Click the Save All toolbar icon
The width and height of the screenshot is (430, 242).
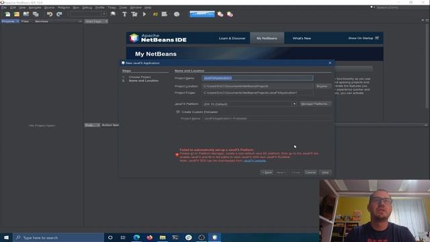point(36,14)
